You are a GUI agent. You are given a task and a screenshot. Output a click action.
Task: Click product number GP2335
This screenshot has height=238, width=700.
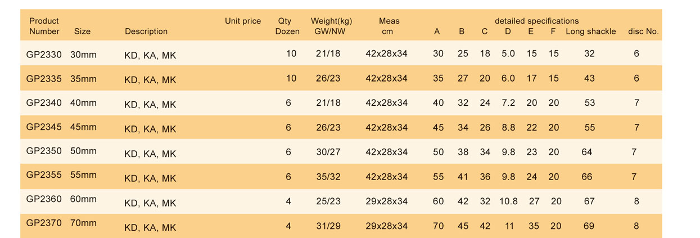coord(44,79)
